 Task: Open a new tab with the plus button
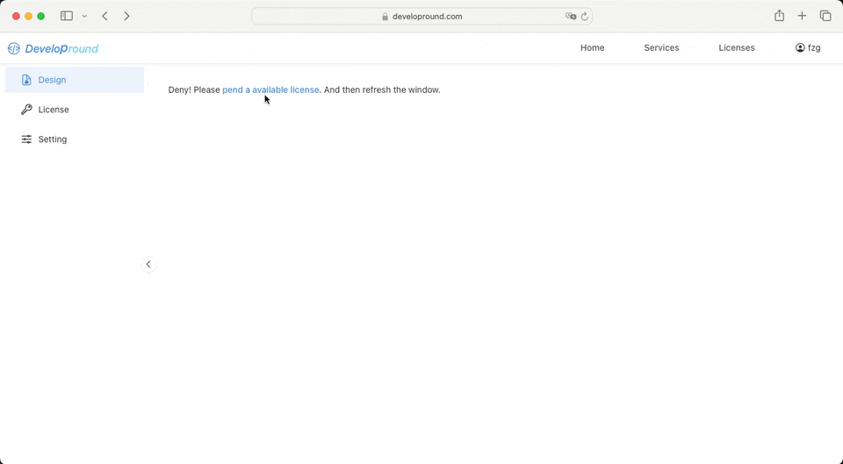(802, 16)
